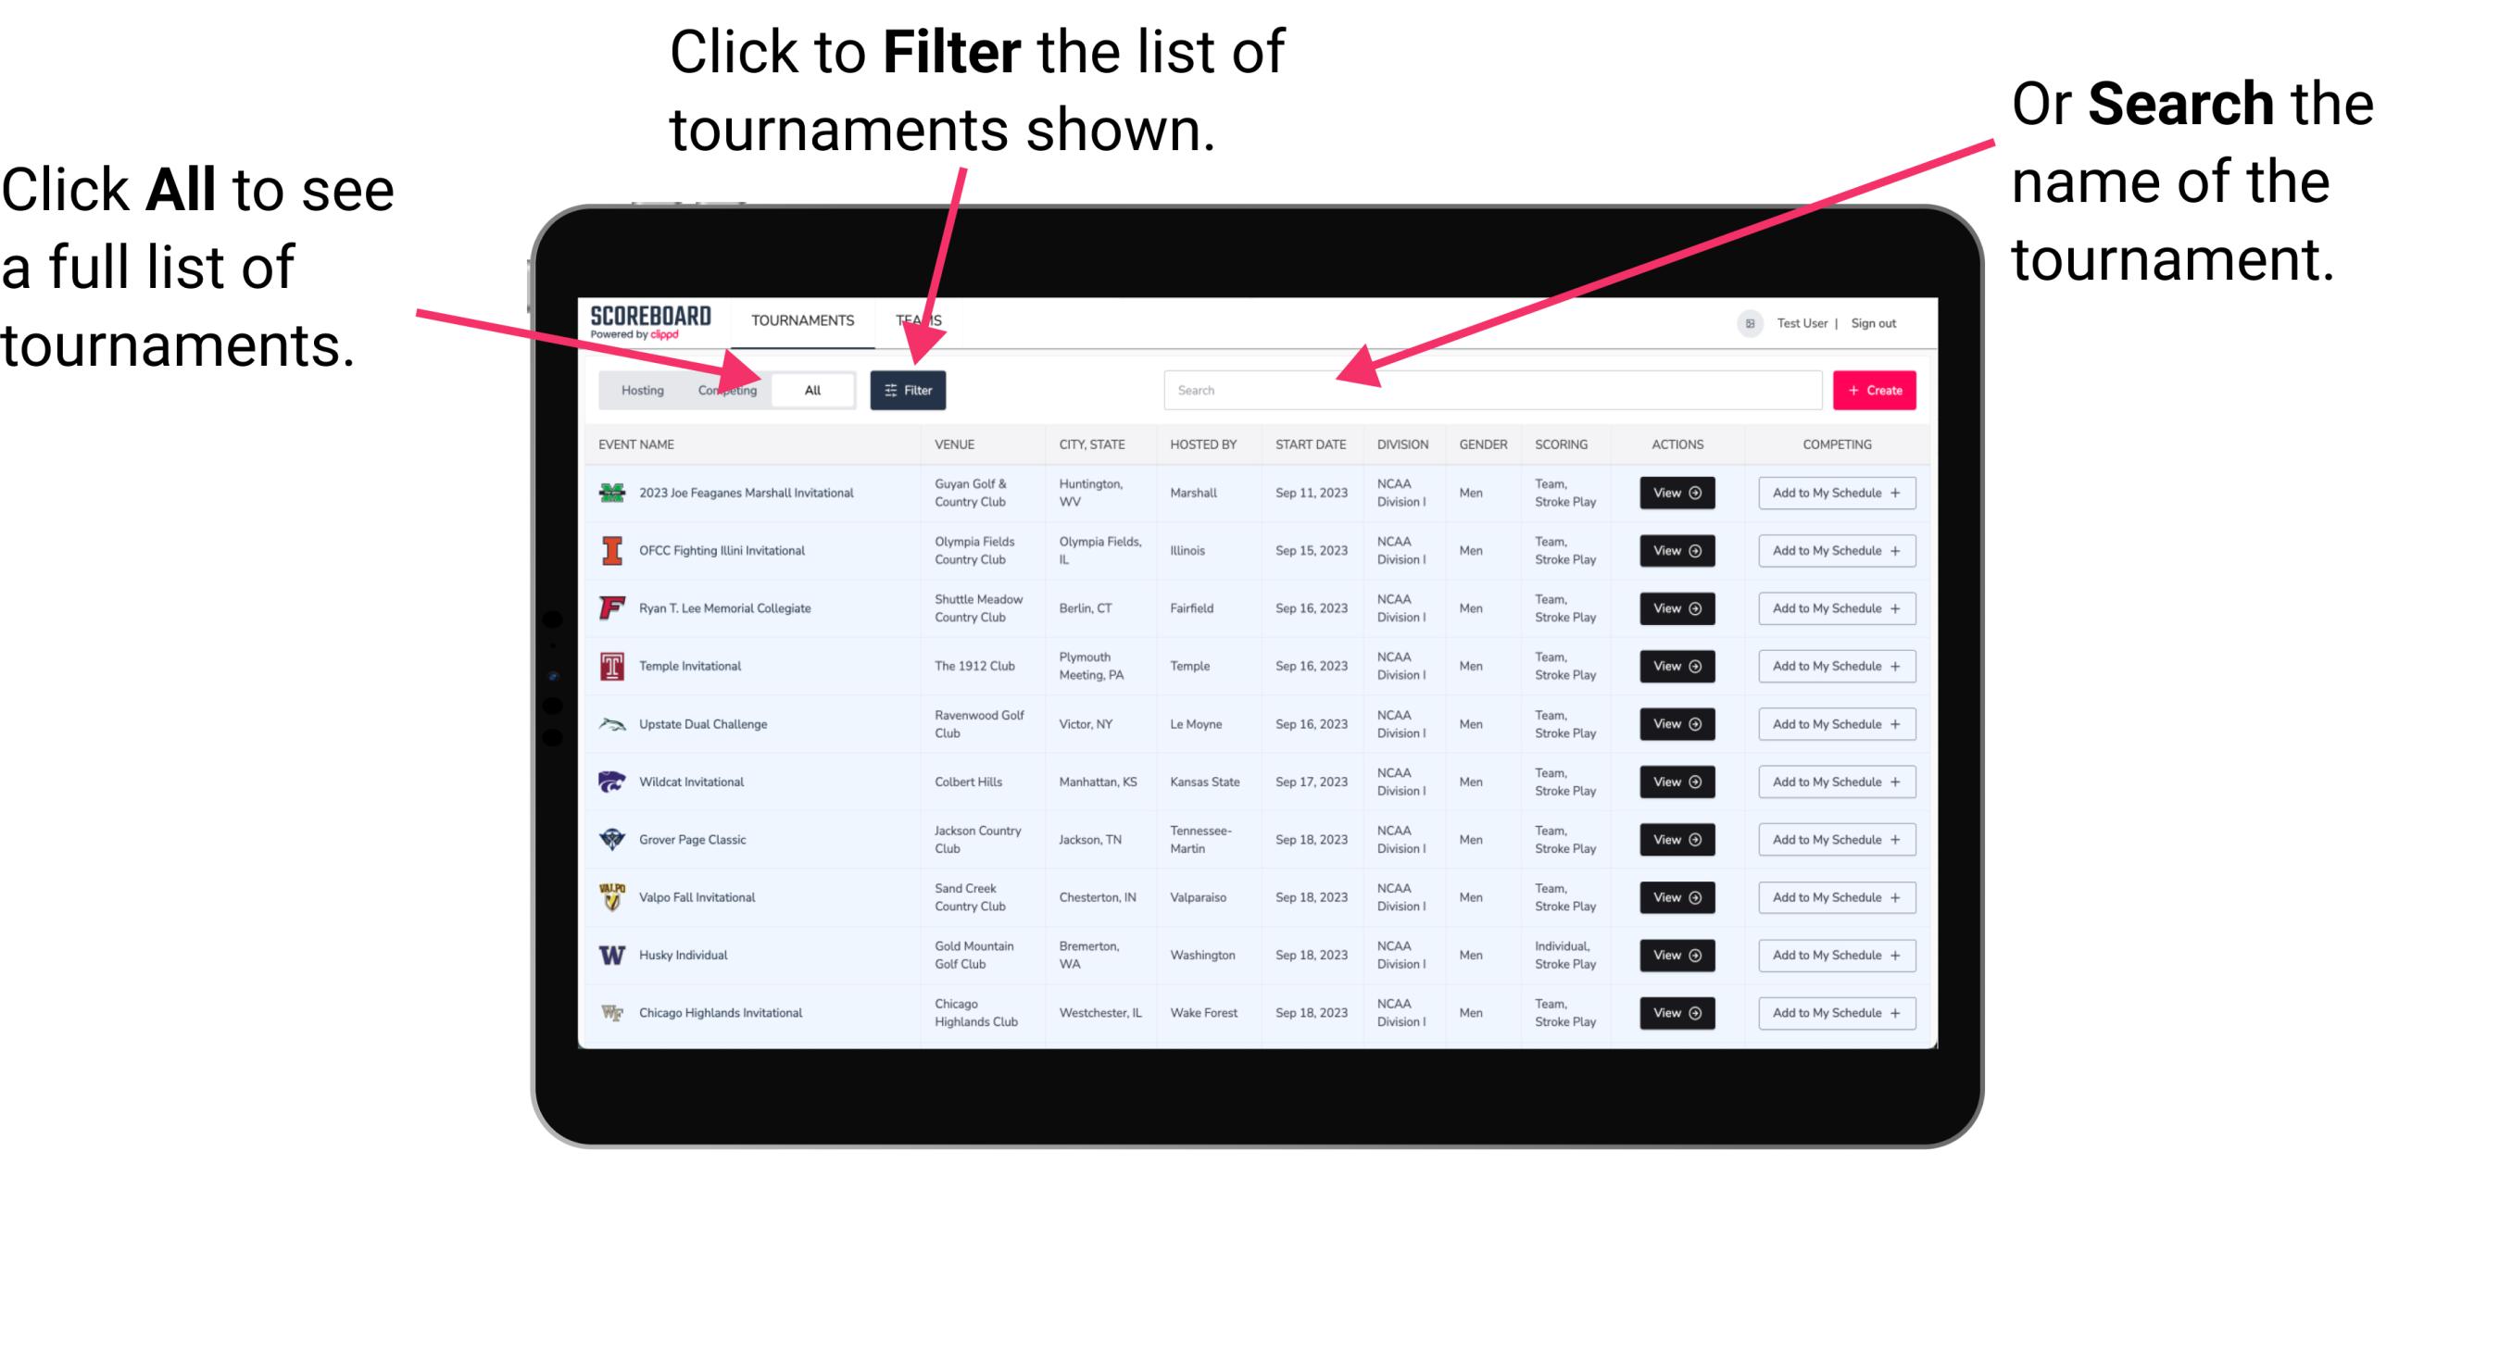Toggle the Hosting filter tab

tap(639, 389)
